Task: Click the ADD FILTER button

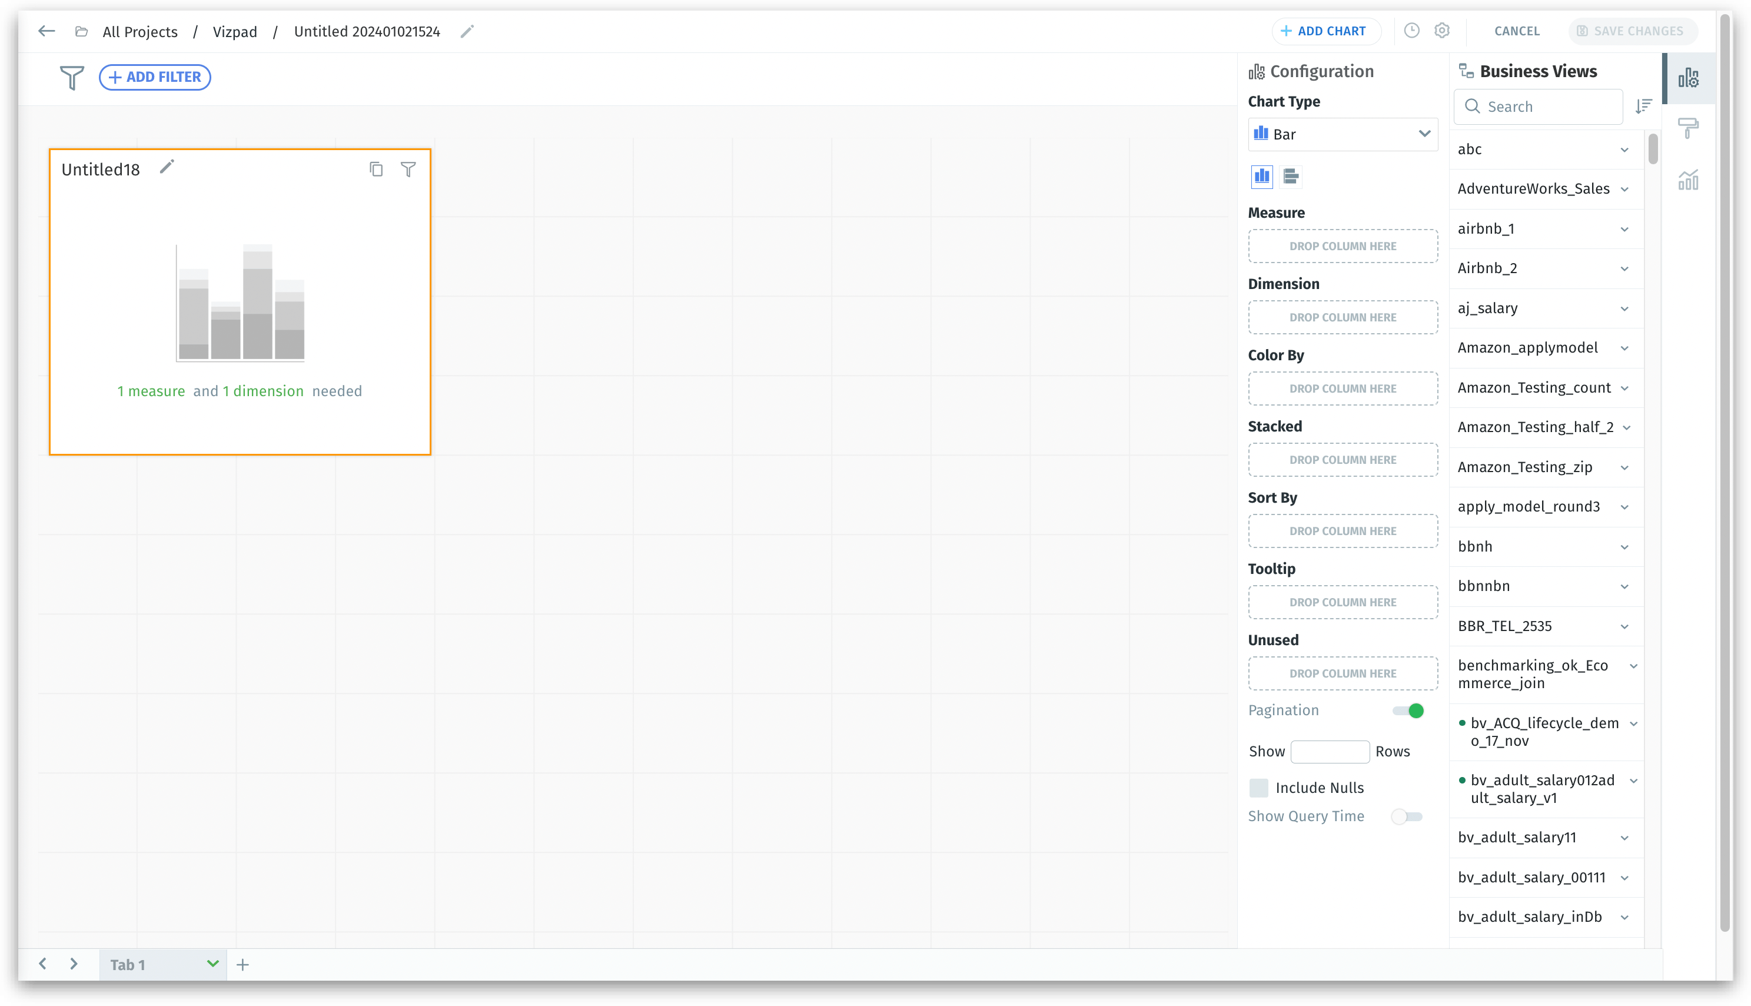Action: [155, 77]
